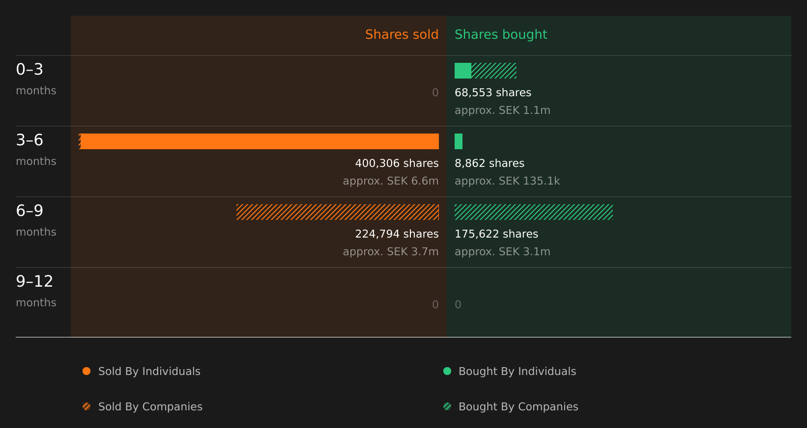Viewport: 807px width, 428px height.
Task: Click the Sold By Companies striped legend icon
Action: 86,406
